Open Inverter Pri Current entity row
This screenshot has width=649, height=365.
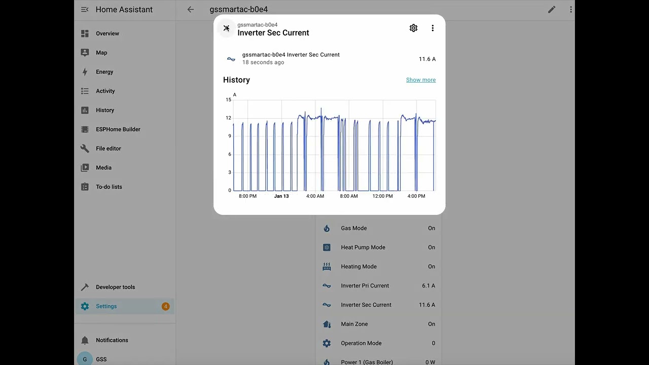[378, 286]
